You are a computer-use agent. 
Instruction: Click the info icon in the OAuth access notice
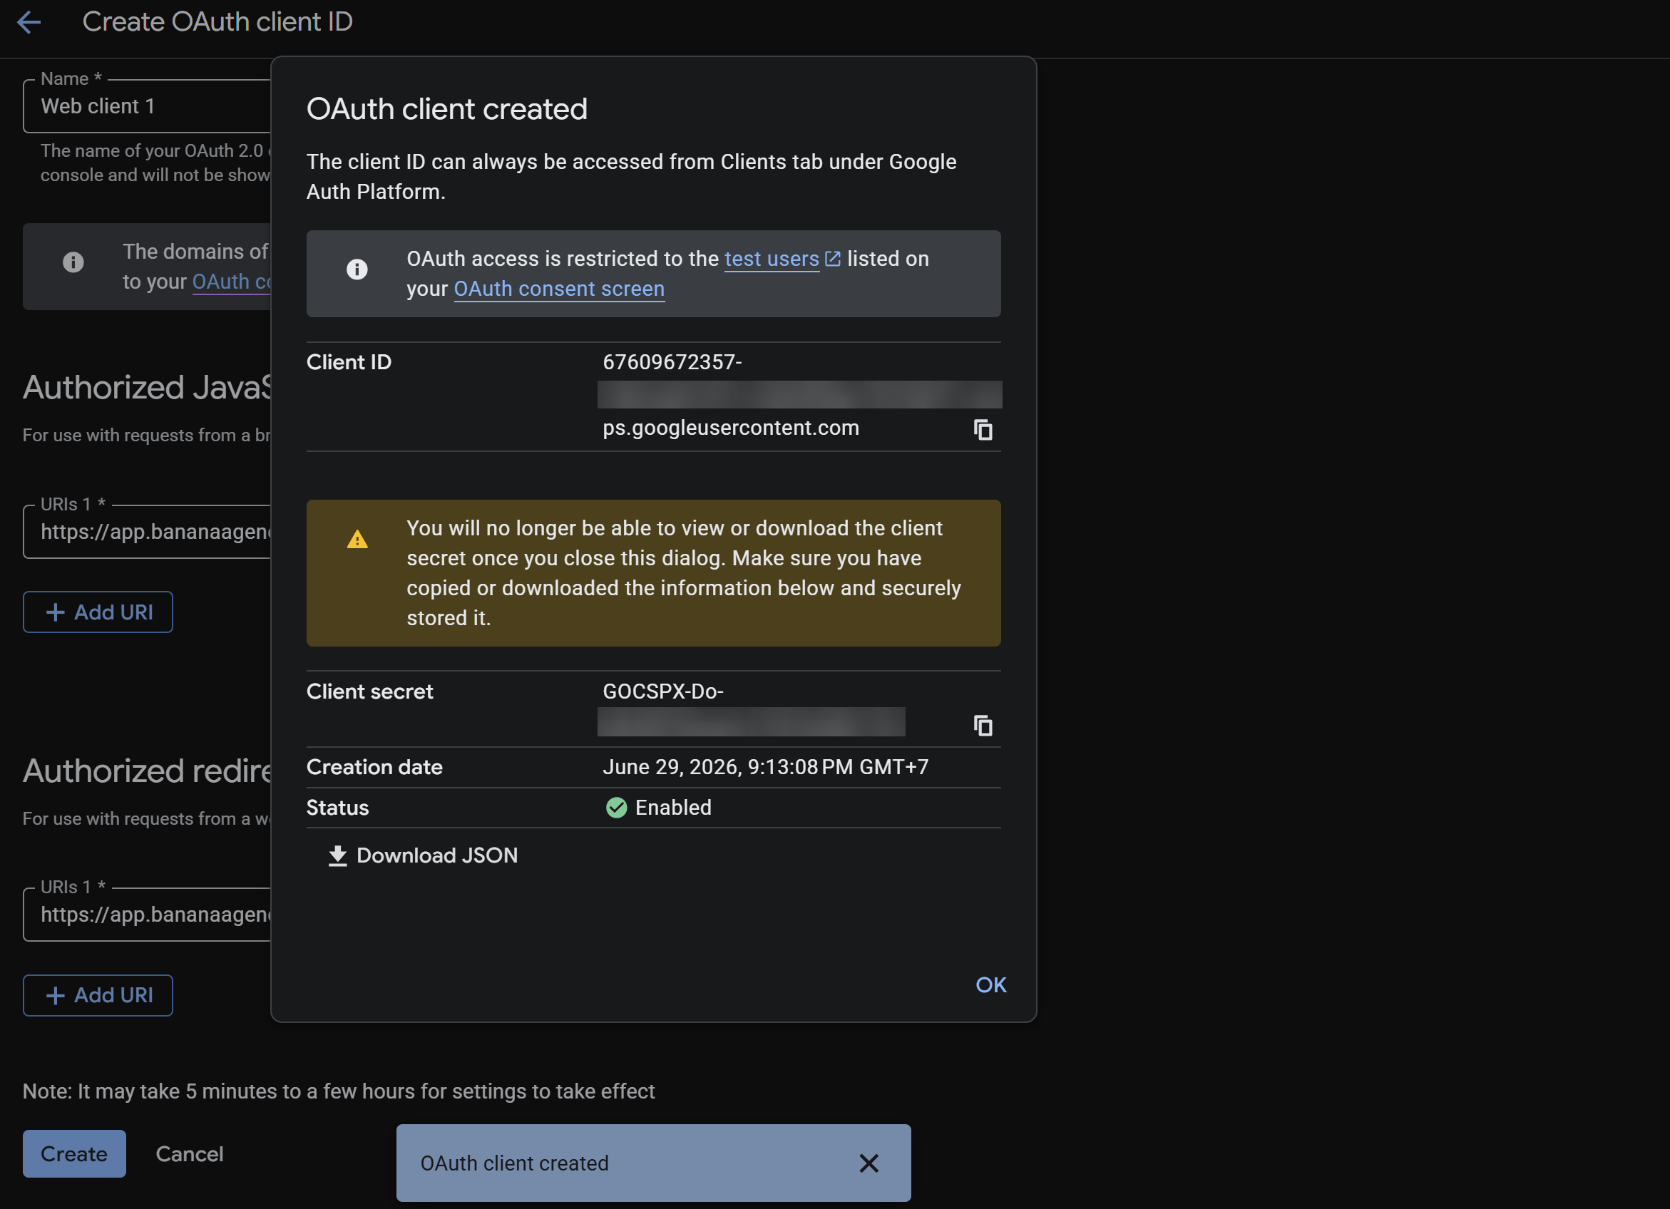pos(357,269)
